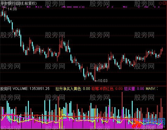Viewport: 167px width, 130px height.
Task: Click the MA5V indicator label
Action: (x=152, y=89)
